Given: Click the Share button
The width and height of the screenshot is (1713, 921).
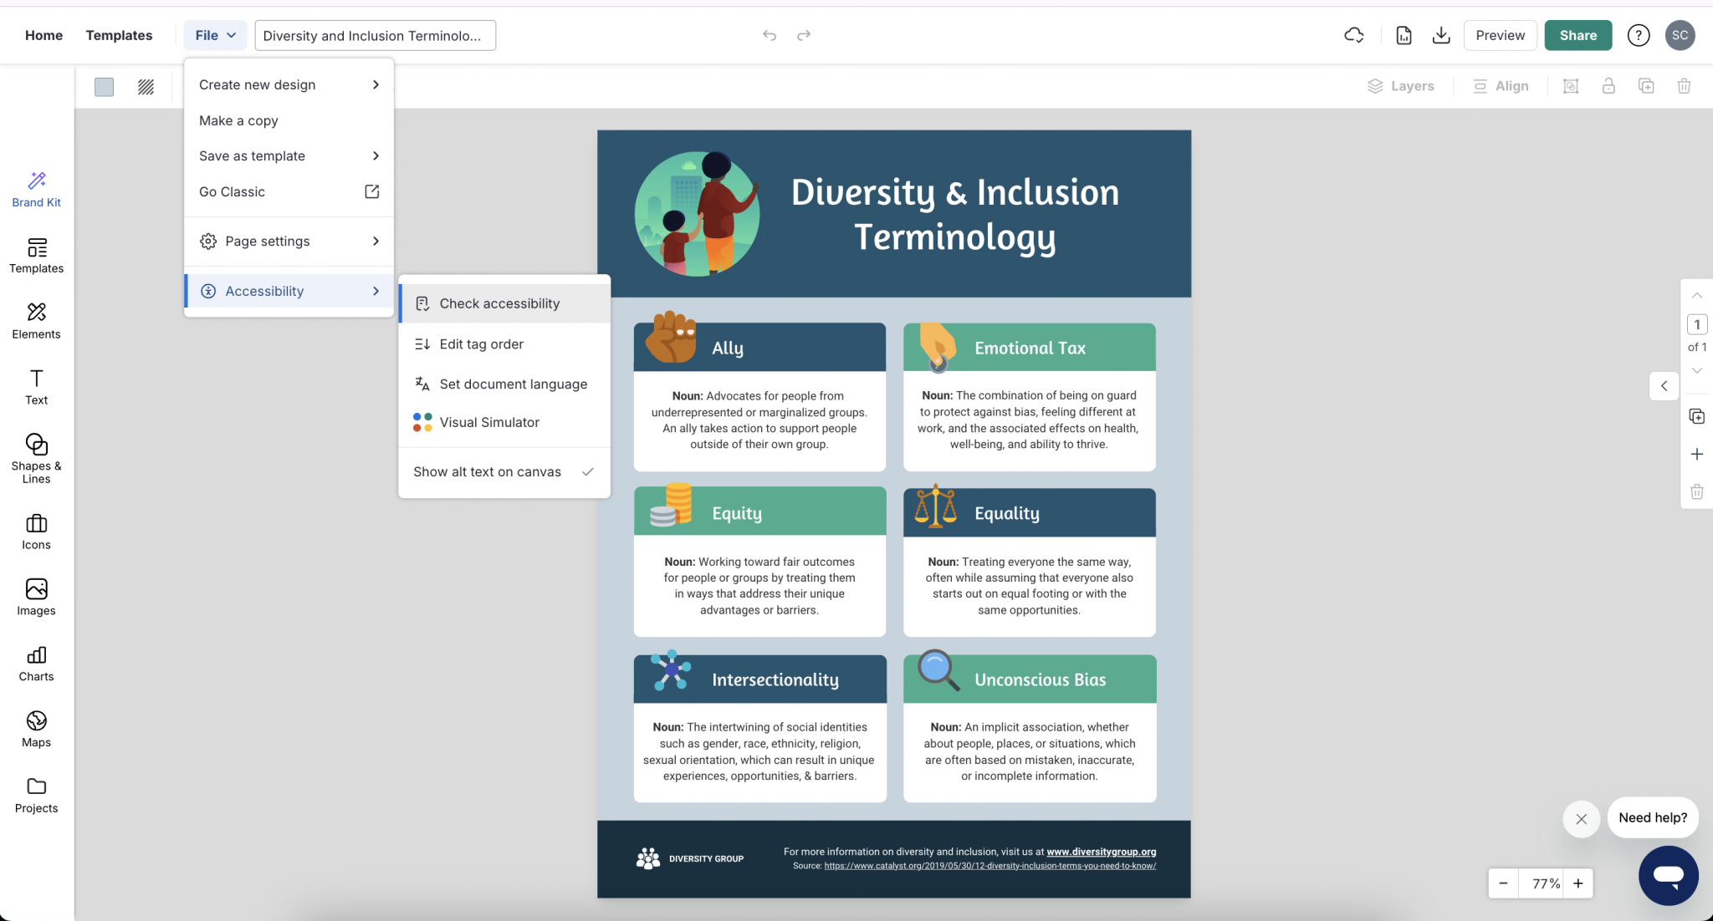Looking at the screenshot, I should (1577, 35).
